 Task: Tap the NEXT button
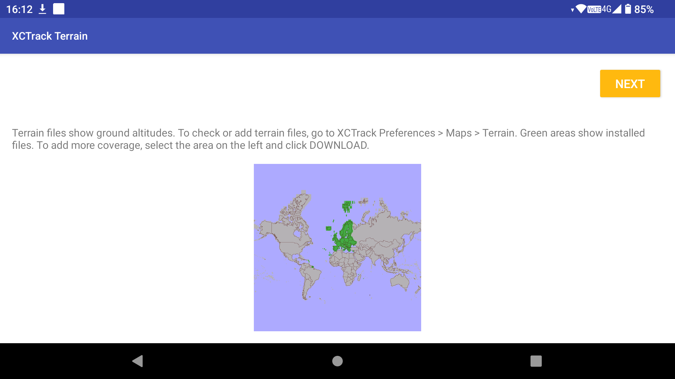point(630,84)
